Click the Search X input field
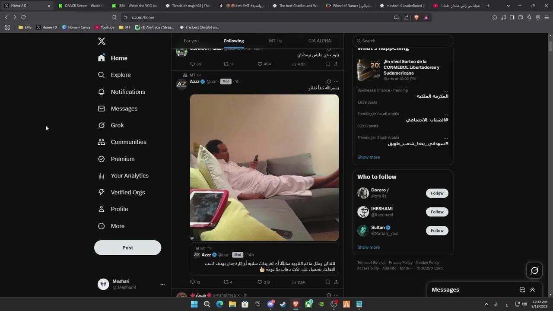This screenshot has height=311, width=553. pos(403,41)
